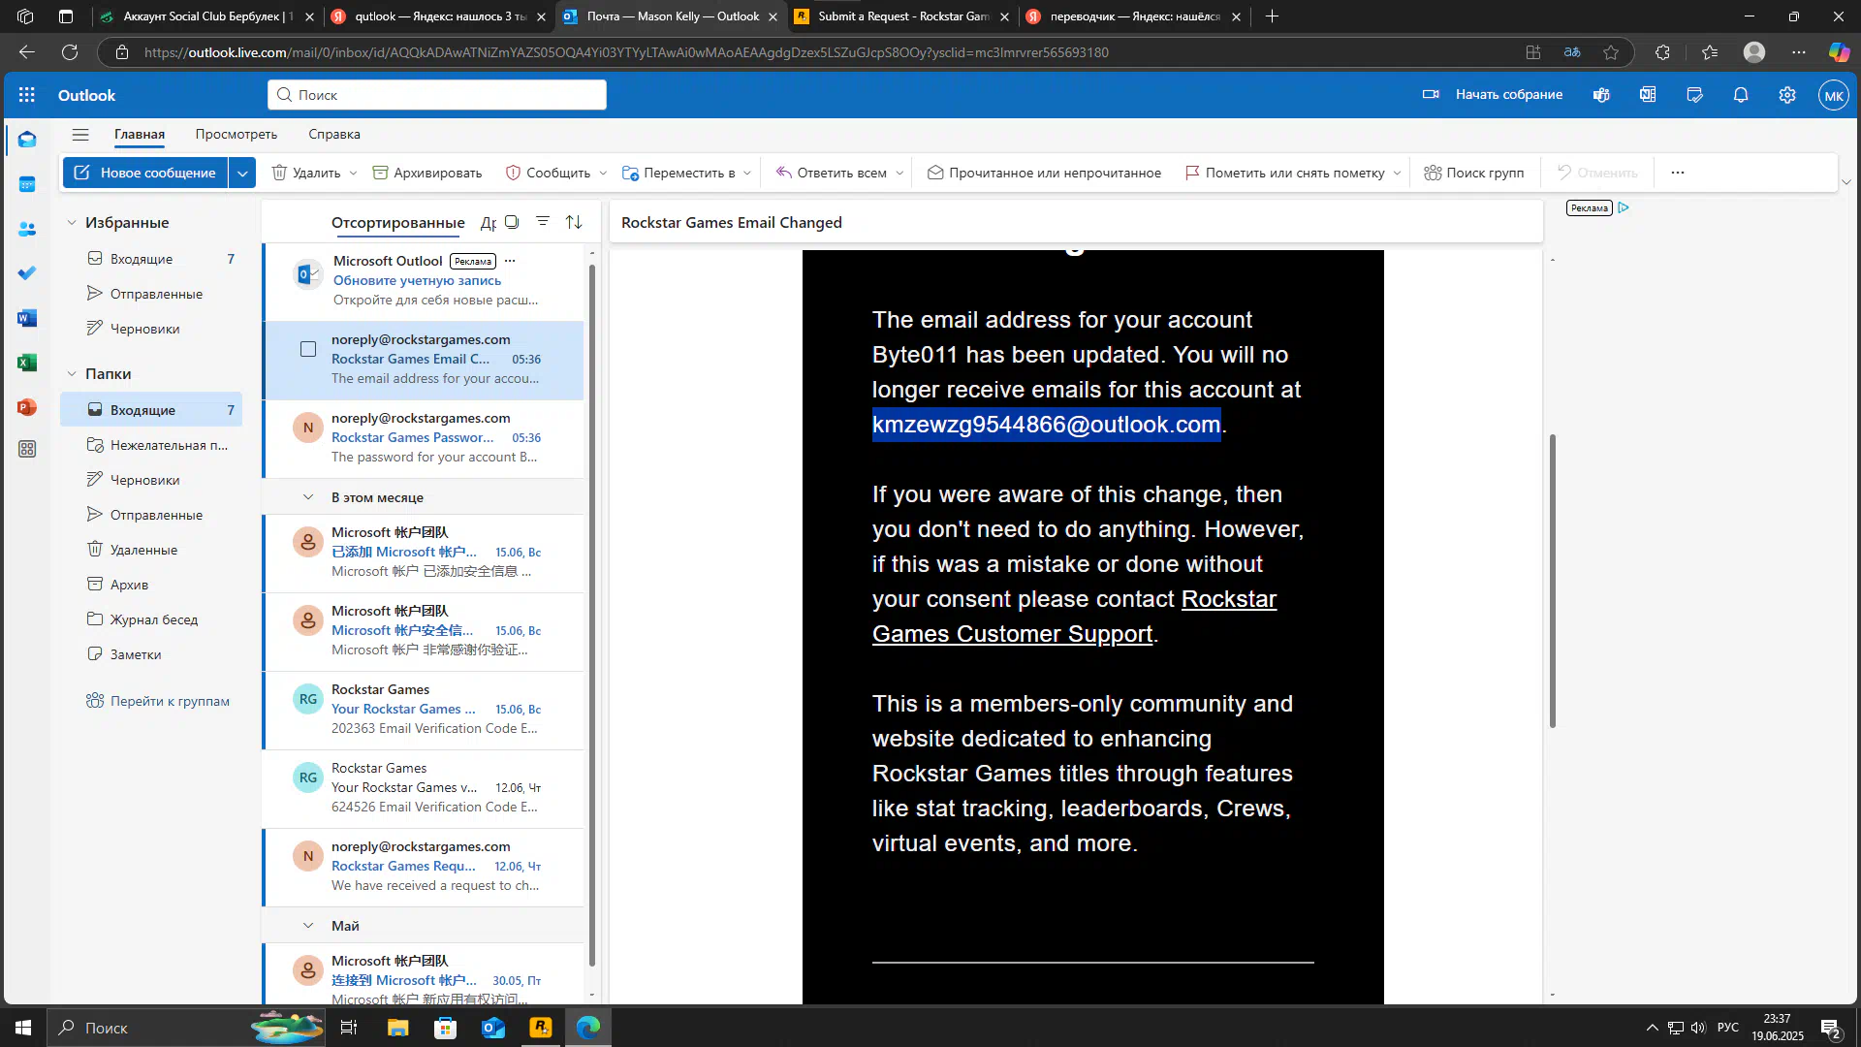Open the Delete dropdown arrow
The height and width of the screenshot is (1047, 1861).
coord(353,173)
